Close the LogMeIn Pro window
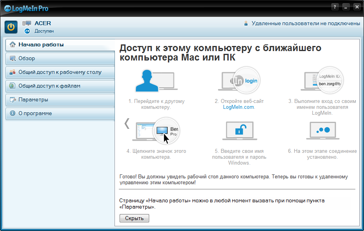The height and width of the screenshot is (231, 364). click(x=357, y=7)
